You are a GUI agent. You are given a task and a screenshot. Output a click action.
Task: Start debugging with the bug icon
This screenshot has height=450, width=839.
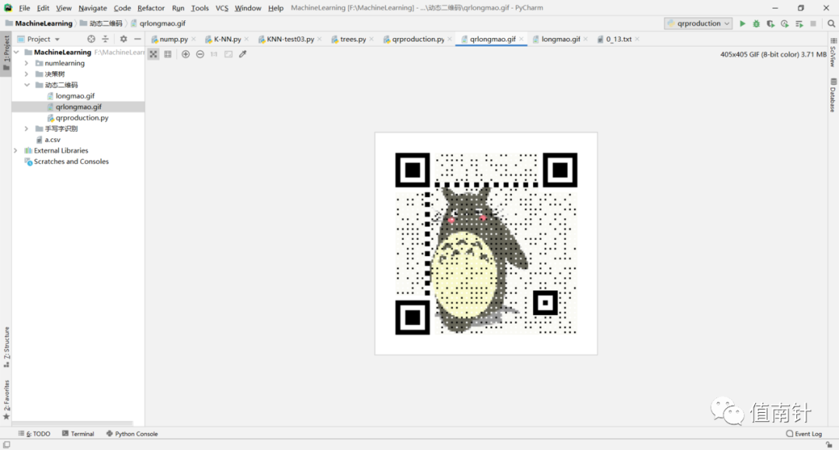pyautogui.click(x=756, y=23)
